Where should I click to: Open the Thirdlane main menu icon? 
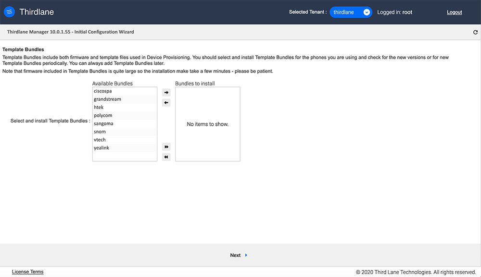(9, 12)
